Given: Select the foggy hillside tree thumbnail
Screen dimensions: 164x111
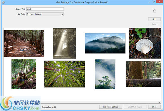Looking at the screenshot, I should click(105, 74).
